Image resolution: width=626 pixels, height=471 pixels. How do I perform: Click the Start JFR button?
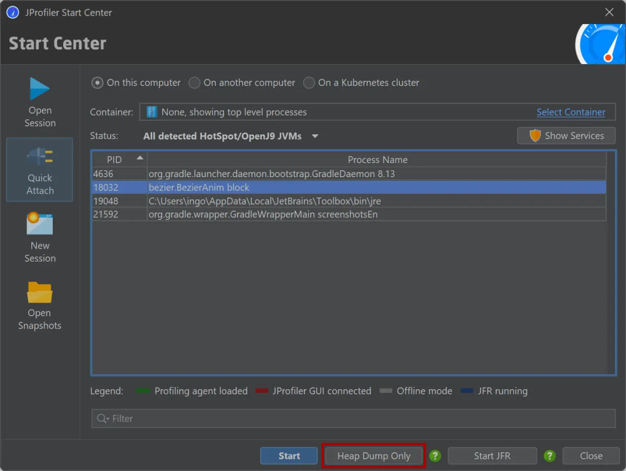pyautogui.click(x=492, y=456)
